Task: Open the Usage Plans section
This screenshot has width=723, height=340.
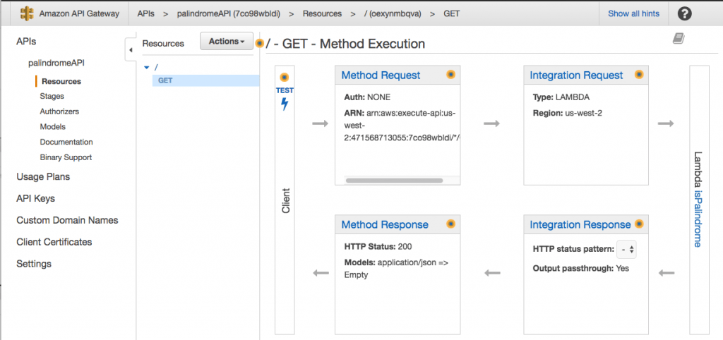Action: pos(43,176)
